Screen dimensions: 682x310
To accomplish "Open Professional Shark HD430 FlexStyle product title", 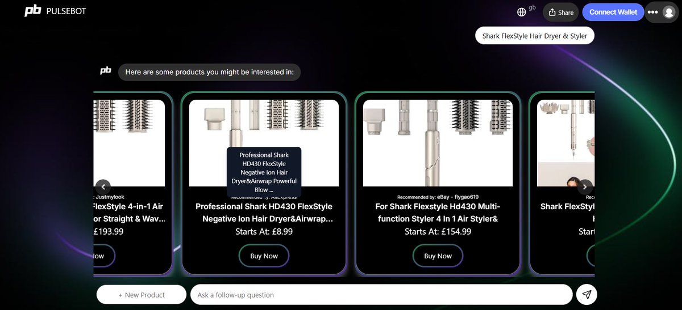I will click(x=264, y=213).
